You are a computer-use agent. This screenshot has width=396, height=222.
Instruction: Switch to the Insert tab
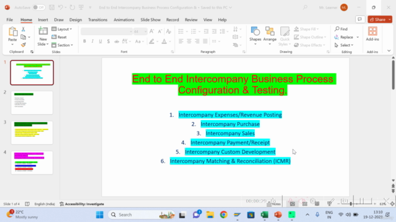coord(43,20)
